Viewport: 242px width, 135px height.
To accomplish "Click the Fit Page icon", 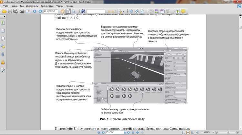I will (136, 11).
